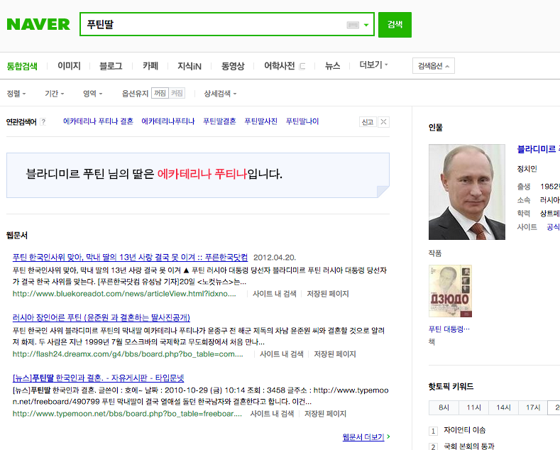
Task: Select the 11시 hot topic time tab
Action: pyautogui.click(x=473, y=407)
